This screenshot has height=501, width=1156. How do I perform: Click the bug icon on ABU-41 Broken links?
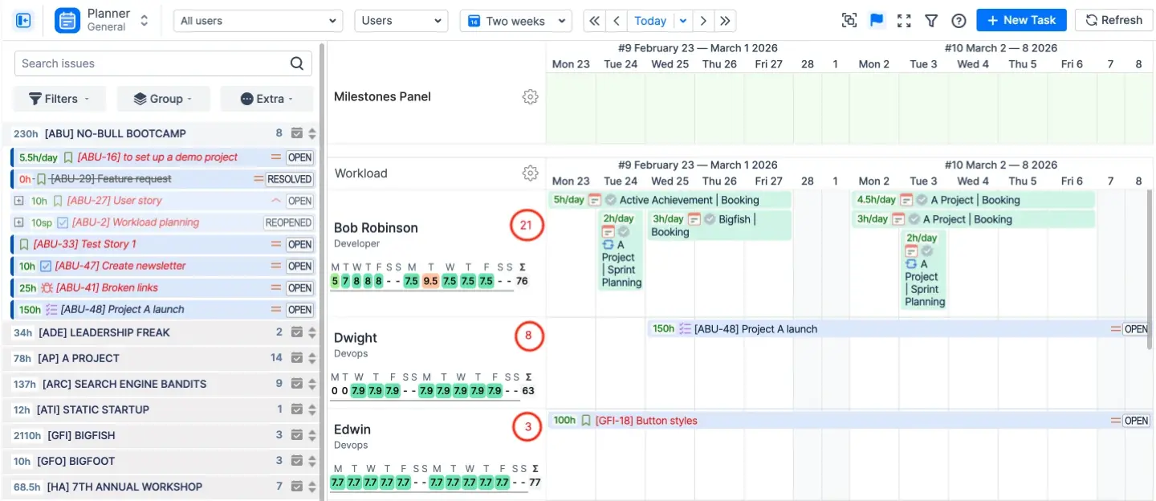[x=47, y=287]
